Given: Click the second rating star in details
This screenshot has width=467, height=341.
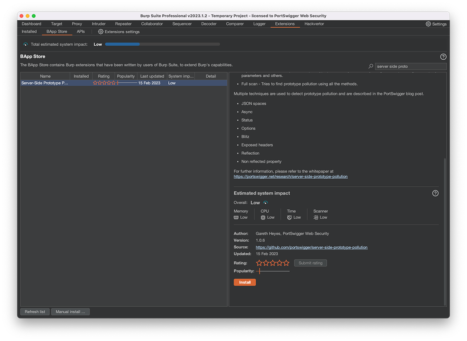Looking at the screenshot, I should [x=266, y=263].
